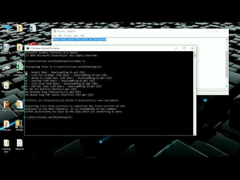Open the New folder desktop icon
This screenshot has height=180, width=240.
[6, 87]
